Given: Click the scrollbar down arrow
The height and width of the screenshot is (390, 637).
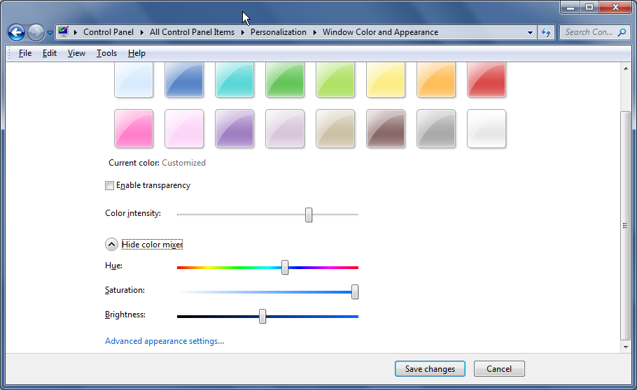Looking at the screenshot, I should [626, 347].
